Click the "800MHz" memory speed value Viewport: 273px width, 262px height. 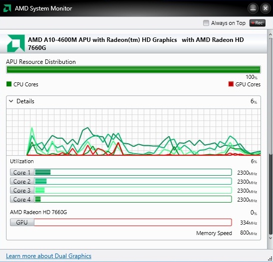click(249, 233)
